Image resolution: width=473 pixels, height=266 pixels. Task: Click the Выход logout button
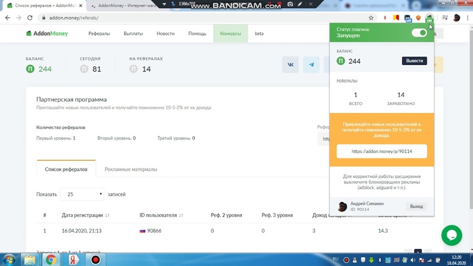coord(416,206)
